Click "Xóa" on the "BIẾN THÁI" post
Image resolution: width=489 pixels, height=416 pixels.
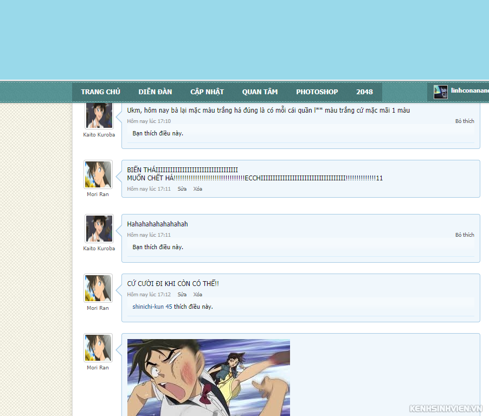click(x=198, y=189)
